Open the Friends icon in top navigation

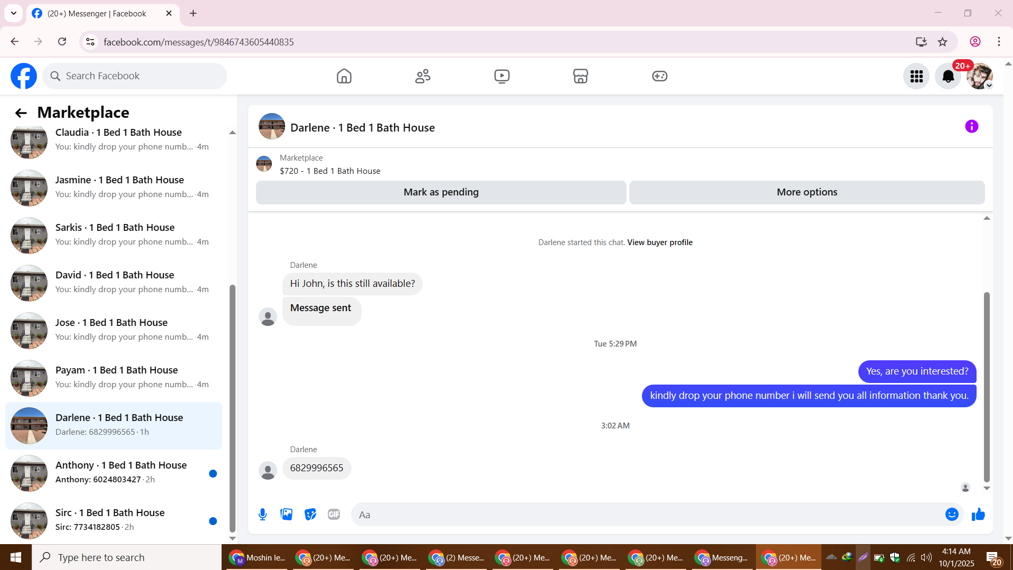tap(423, 76)
